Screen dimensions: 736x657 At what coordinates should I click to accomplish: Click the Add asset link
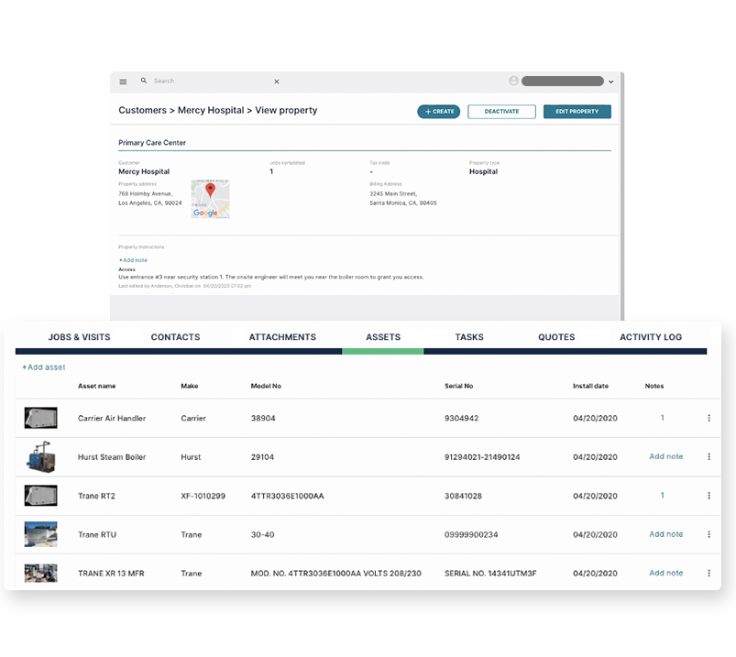43,367
